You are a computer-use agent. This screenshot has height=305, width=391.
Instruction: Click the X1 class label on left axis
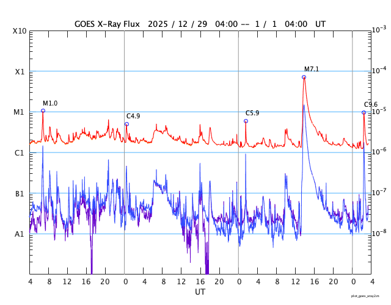click(20, 71)
